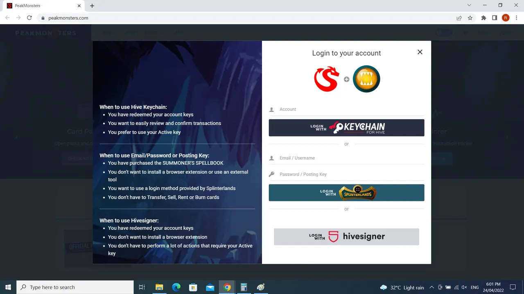Click 'Login to your account' title
The height and width of the screenshot is (294, 524).
point(346,53)
